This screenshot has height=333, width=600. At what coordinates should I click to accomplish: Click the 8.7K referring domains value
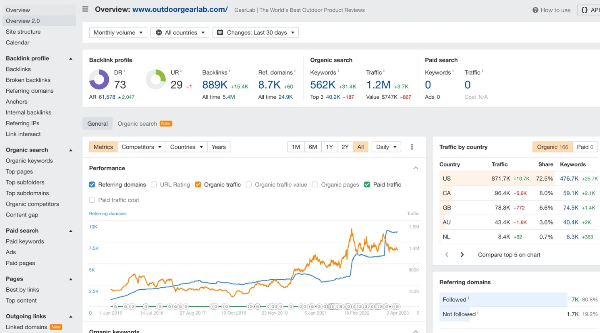click(269, 85)
